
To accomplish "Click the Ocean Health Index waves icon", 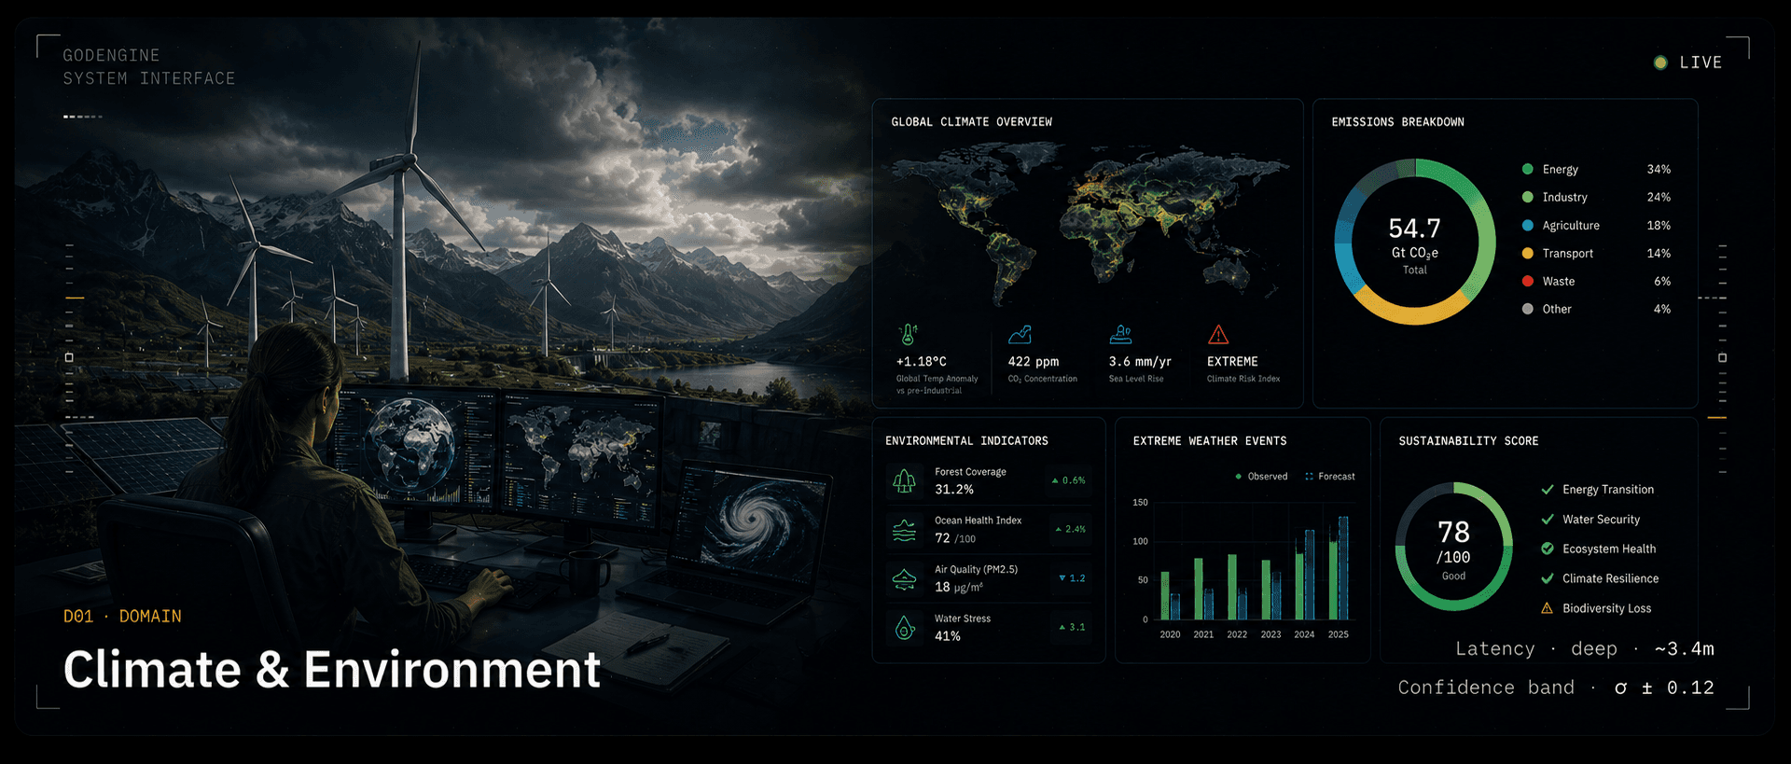I will 904,530.
